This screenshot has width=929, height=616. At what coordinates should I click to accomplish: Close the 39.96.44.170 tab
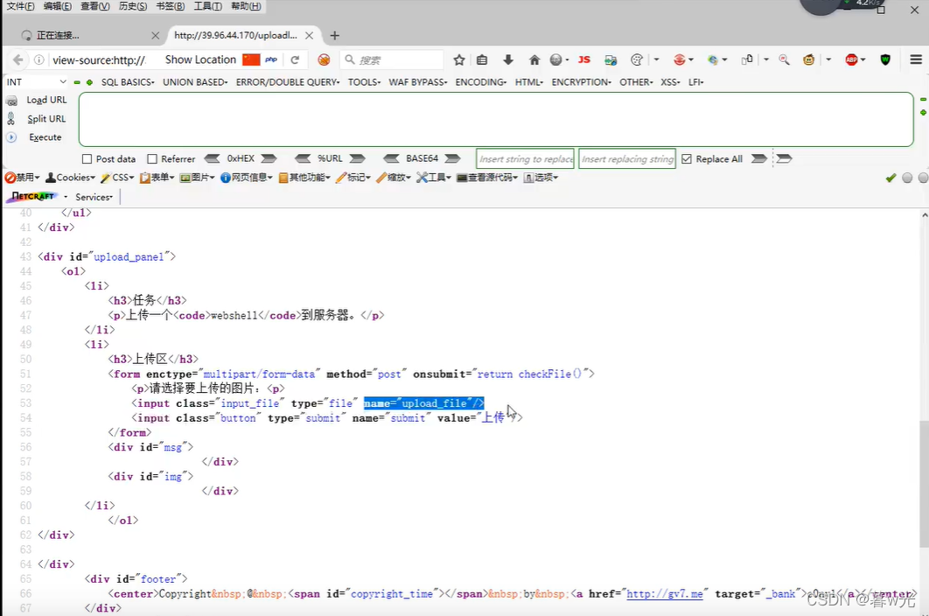point(310,36)
